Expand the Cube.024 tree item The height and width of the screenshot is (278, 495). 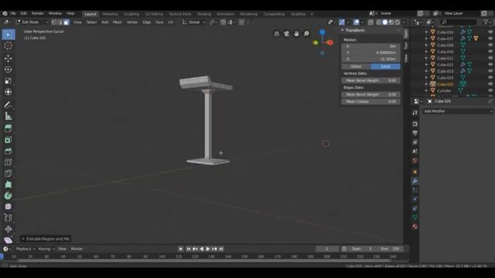[426, 77]
